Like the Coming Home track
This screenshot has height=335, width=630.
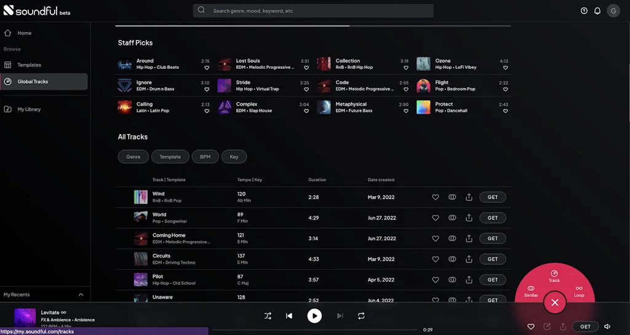(435, 238)
